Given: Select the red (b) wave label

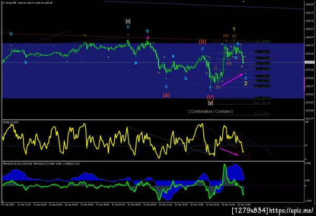Looking at the screenshot, I should pos(203,42).
